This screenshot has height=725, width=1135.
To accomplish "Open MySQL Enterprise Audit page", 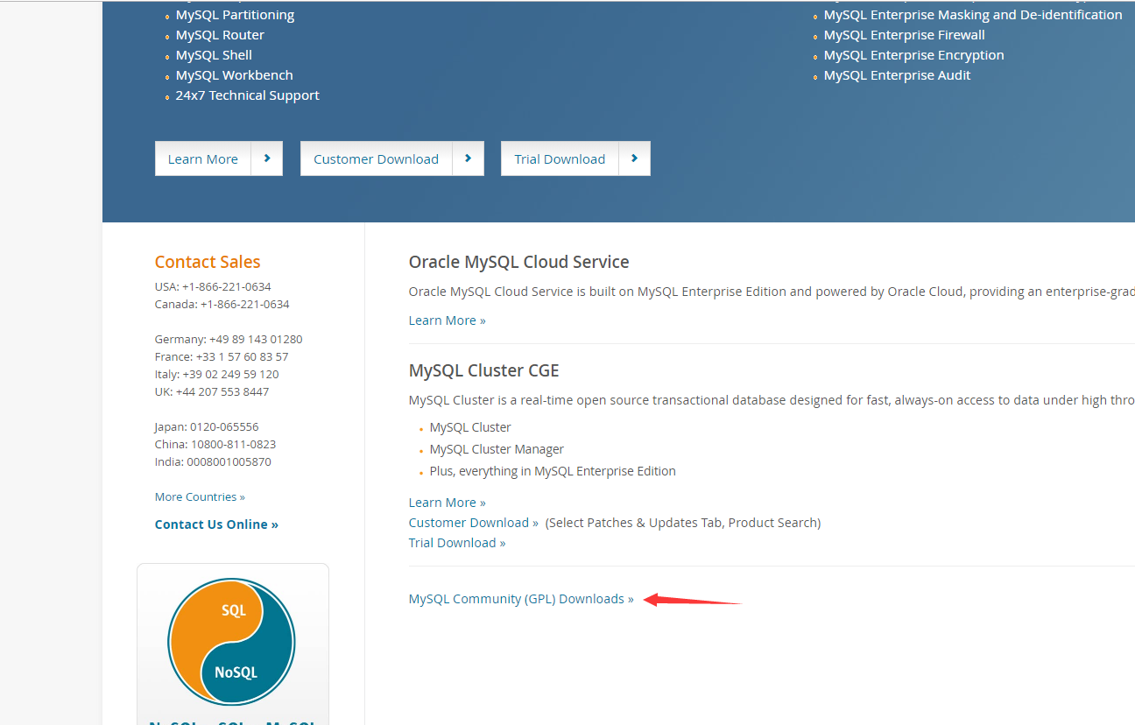I will (897, 74).
